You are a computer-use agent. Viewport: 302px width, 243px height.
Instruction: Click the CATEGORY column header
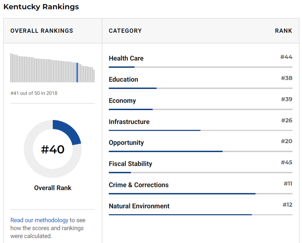click(x=125, y=31)
